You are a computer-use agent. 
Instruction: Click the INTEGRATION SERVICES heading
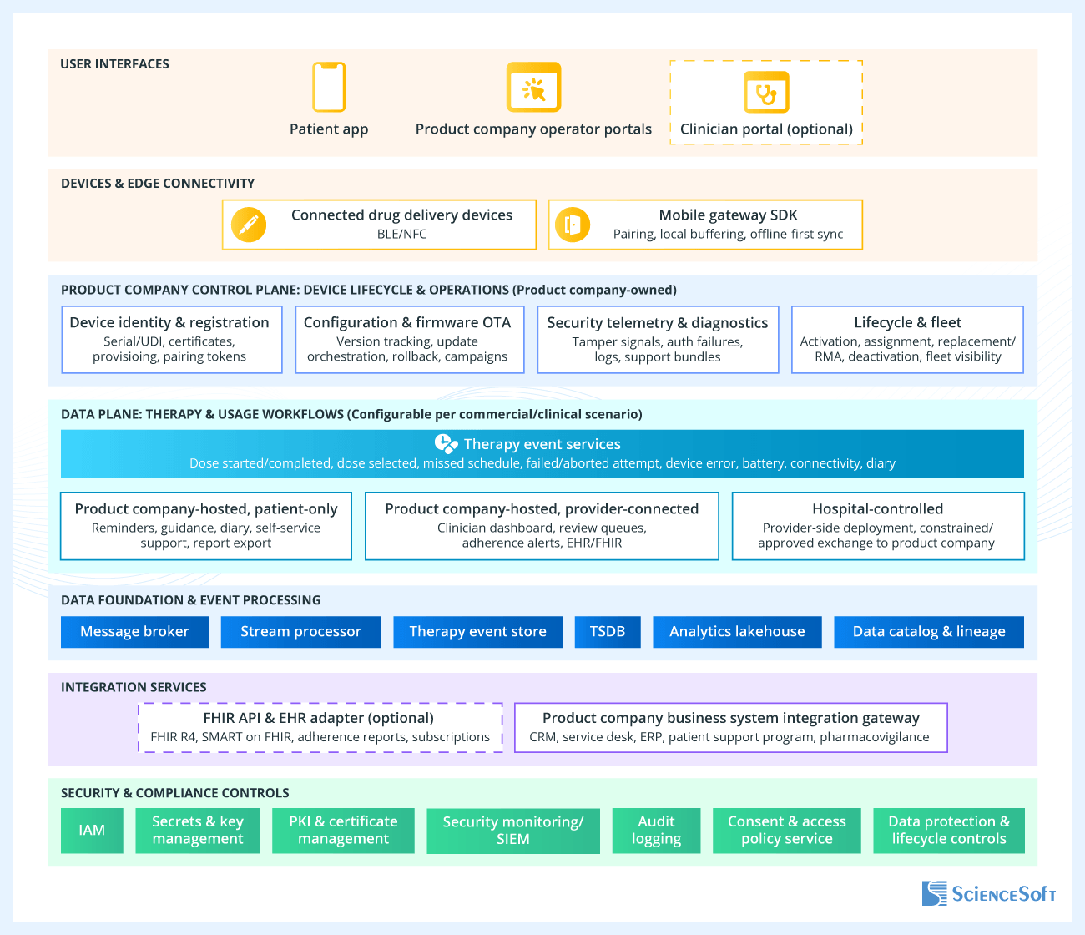pyautogui.click(x=134, y=687)
